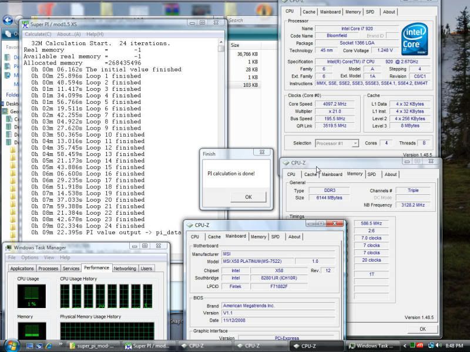Open Help(H) menu in Super PI
Image resolution: width=470 pixels, height=352 pixels.
pyautogui.click(x=95, y=34)
